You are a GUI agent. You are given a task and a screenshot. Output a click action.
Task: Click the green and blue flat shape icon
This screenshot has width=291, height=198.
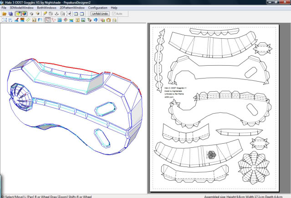[x=71, y=20]
